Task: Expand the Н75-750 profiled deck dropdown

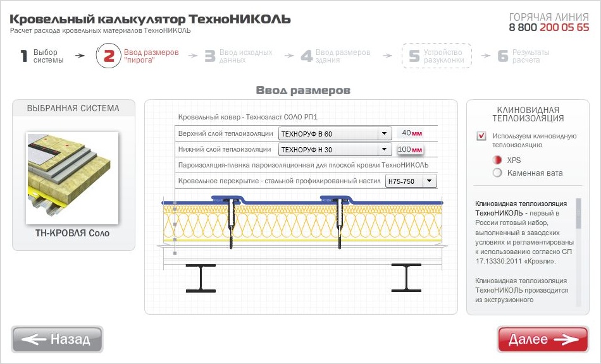Action: click(430, 181)
